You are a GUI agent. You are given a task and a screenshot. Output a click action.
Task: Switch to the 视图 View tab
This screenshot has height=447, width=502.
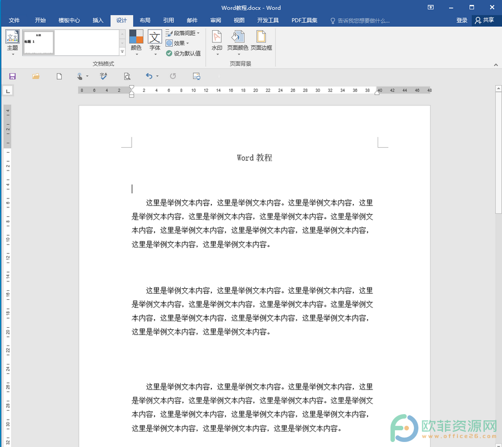(239, 21)
